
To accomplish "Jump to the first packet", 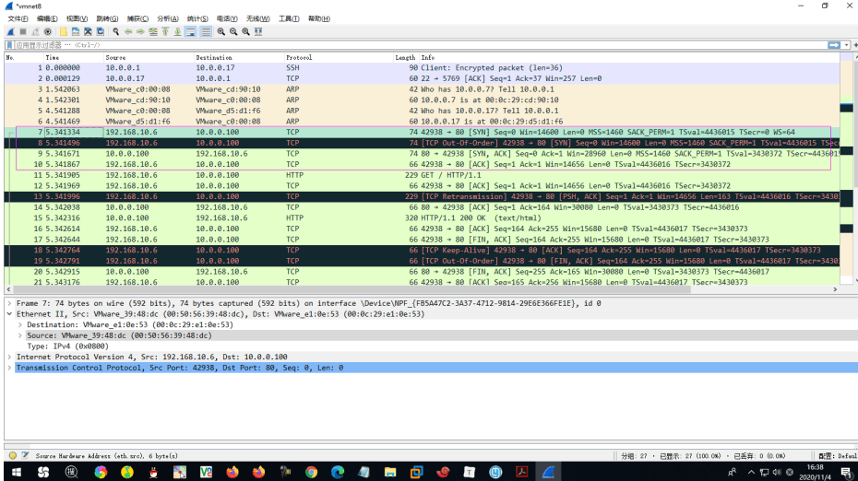I will click(165, 31).
